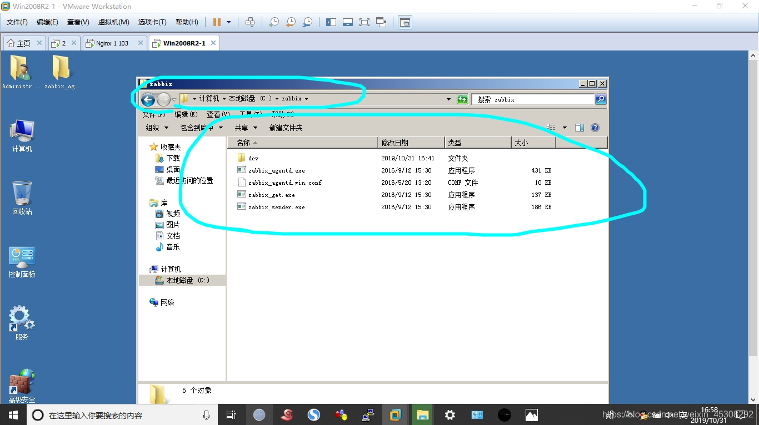Select zabbix_sender.exe file

(x=271, y=207)
